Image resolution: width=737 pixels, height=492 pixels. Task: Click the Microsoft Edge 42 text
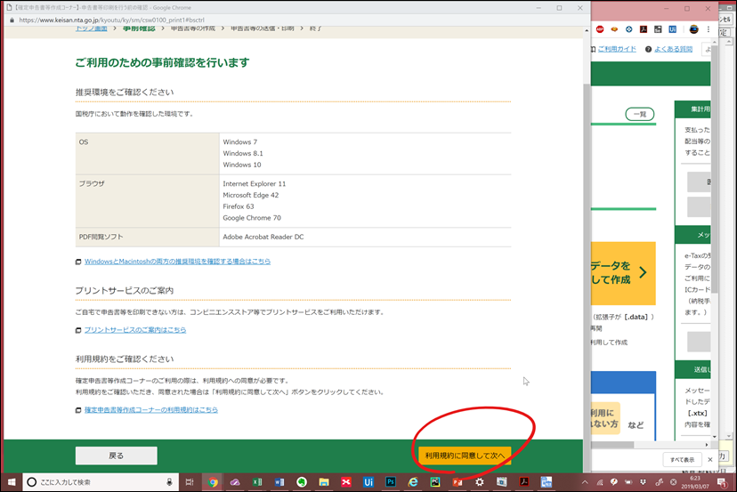[x=250, y=195]
